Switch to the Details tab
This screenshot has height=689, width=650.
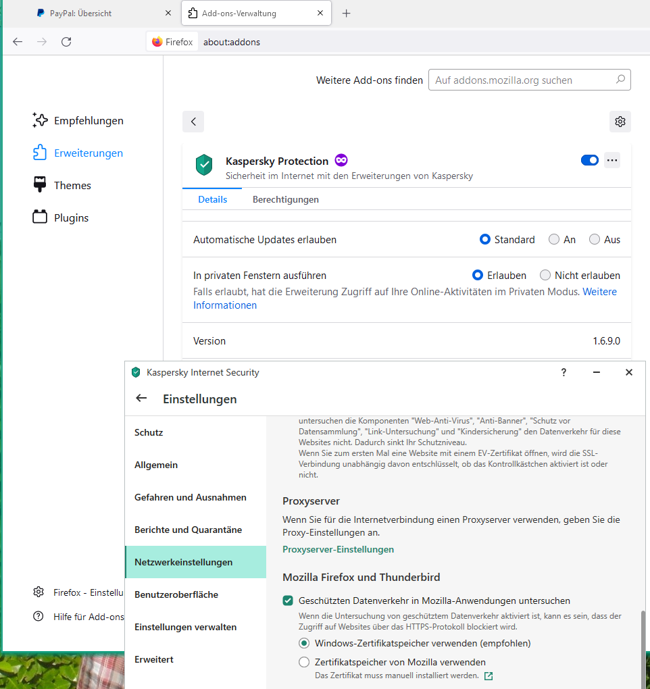(x=213, y=199)
